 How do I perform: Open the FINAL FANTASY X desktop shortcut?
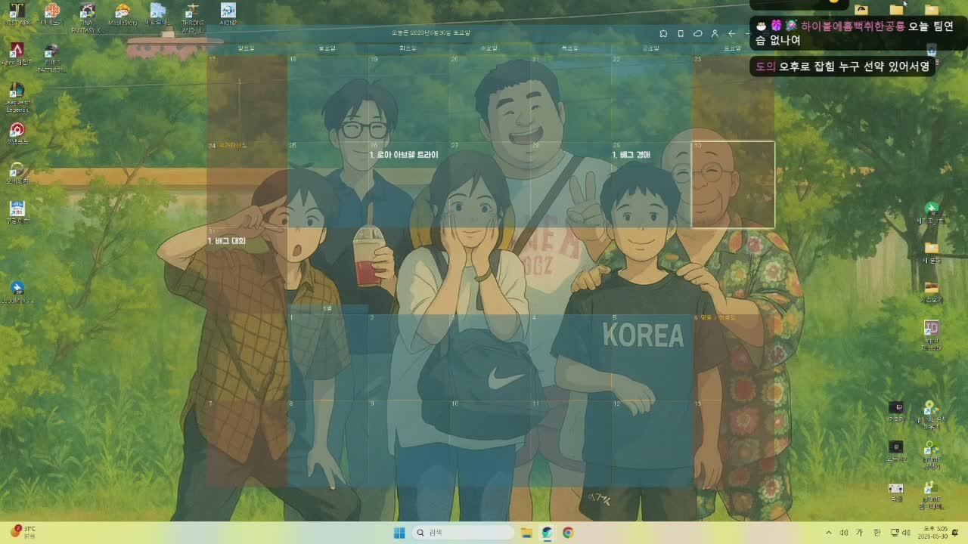tap(87, 17)
